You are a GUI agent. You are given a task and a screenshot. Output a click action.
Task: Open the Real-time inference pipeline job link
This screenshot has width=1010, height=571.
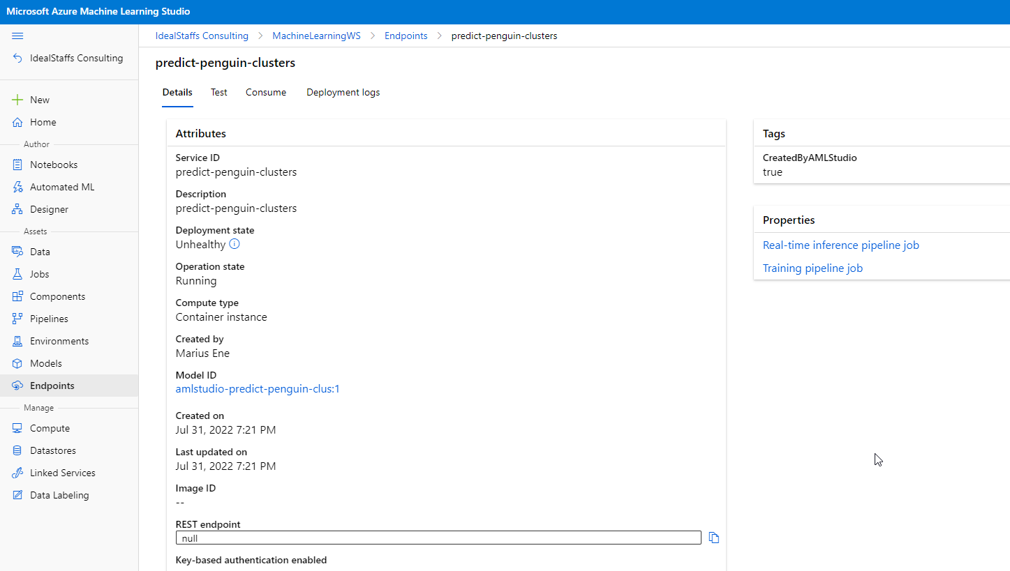(x=840, y=245)
